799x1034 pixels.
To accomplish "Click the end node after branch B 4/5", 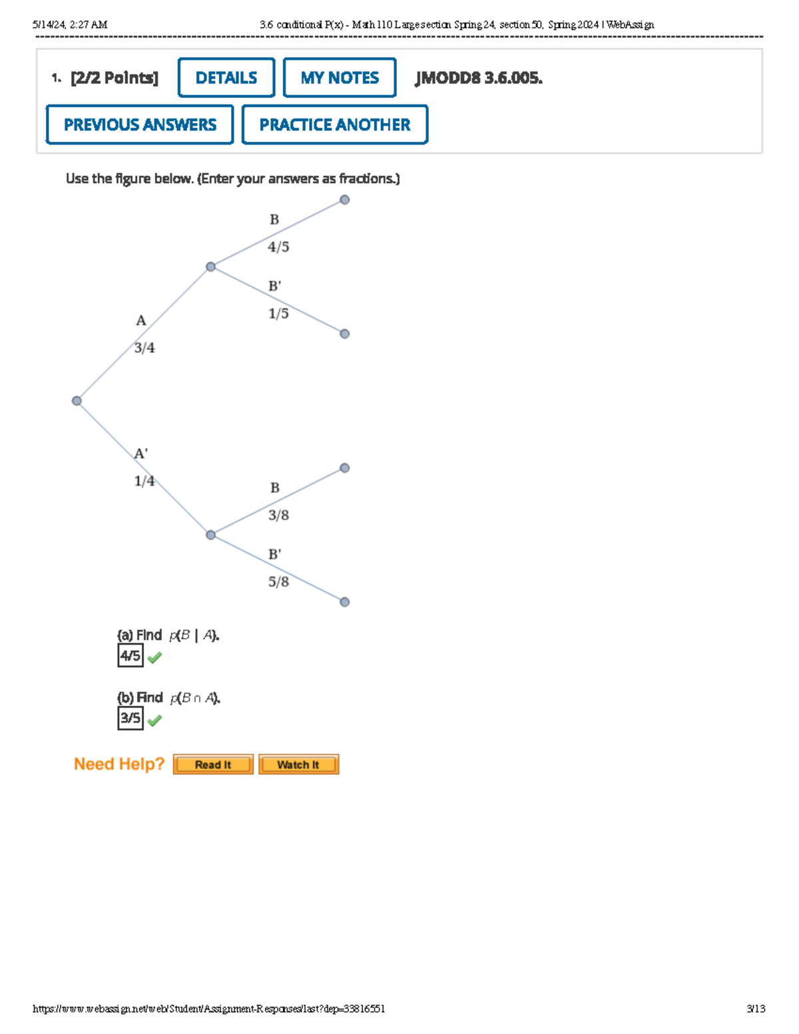I will 344,199.
